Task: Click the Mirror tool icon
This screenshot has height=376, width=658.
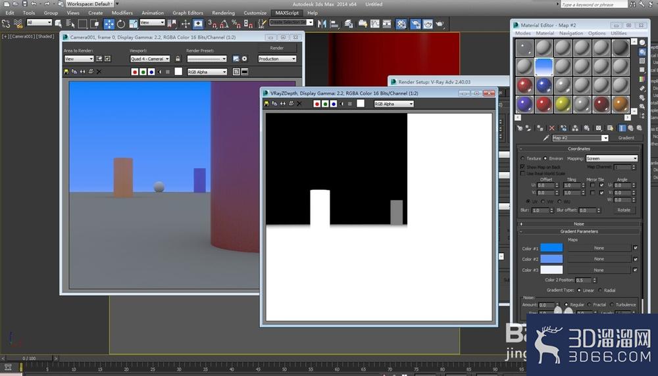Action: [322, 24]
